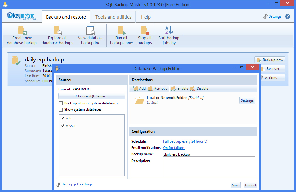Image resolution: width=296 pixels, height=192 pixels.
Task: Switch to Tools and utilities tab
Action: point(113,17)
